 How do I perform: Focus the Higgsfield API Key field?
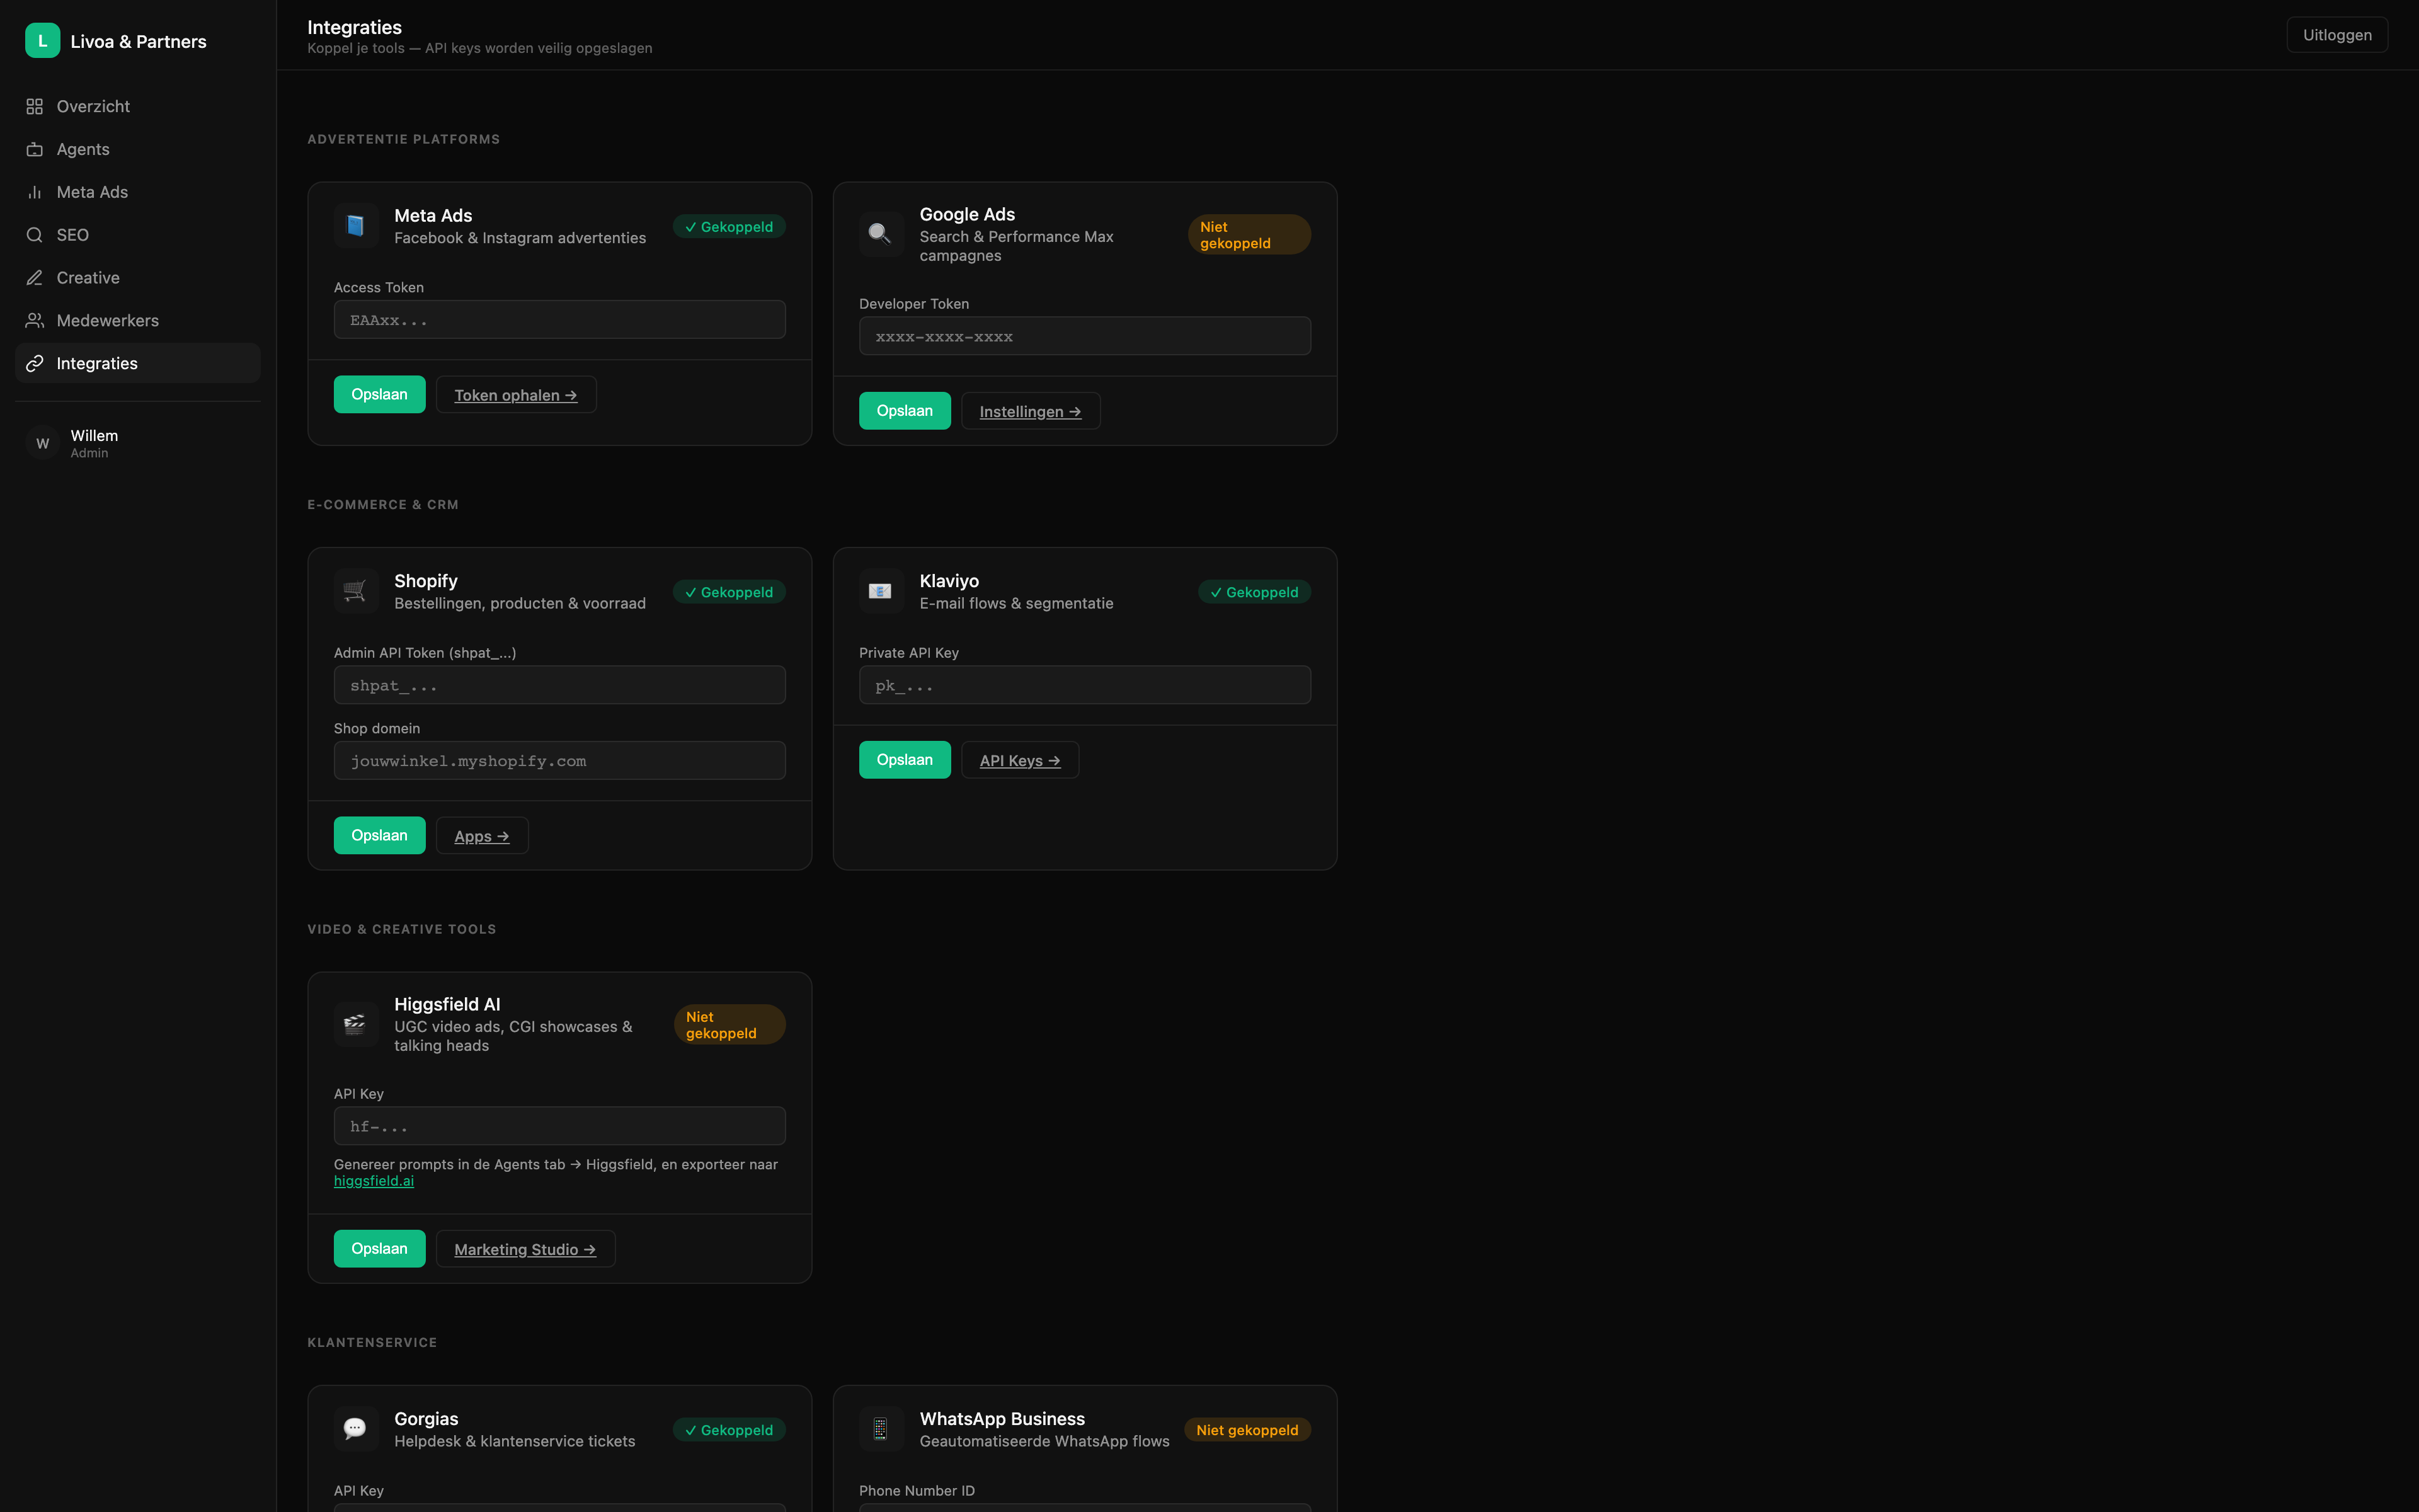[x=560, y=1126]
